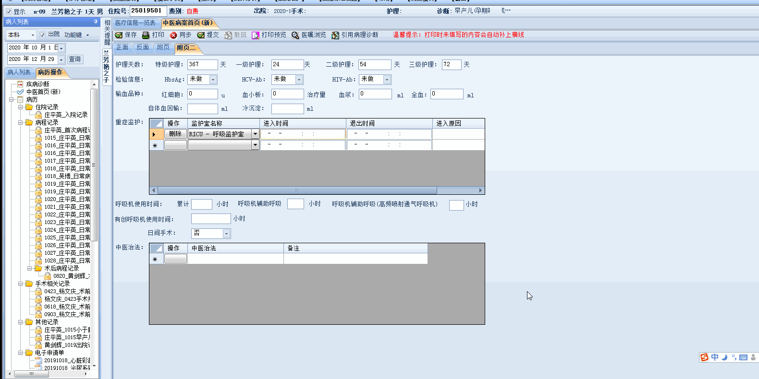This screenshot has width=759, height=379.
Task: Click the 查询 button
Action: (75, 59)
